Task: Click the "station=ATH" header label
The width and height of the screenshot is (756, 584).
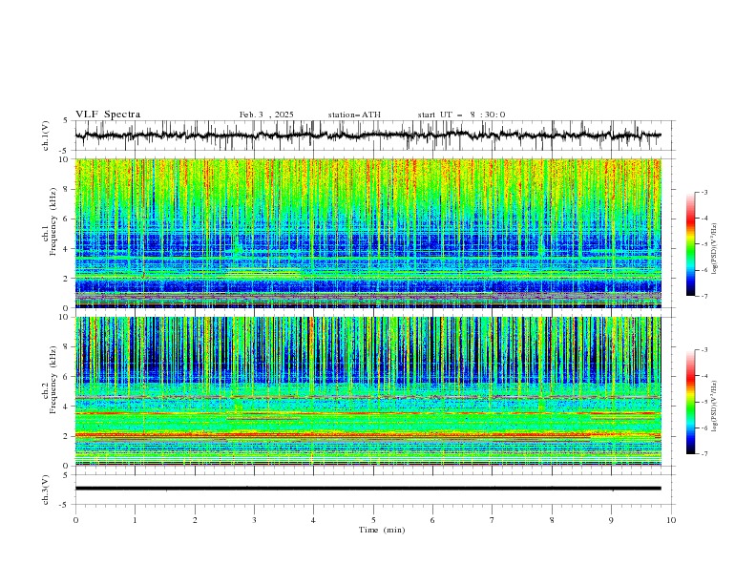Action: [354, 115]
